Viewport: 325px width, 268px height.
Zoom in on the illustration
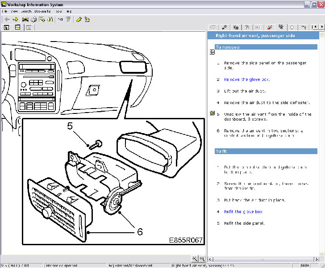[195, 259]
